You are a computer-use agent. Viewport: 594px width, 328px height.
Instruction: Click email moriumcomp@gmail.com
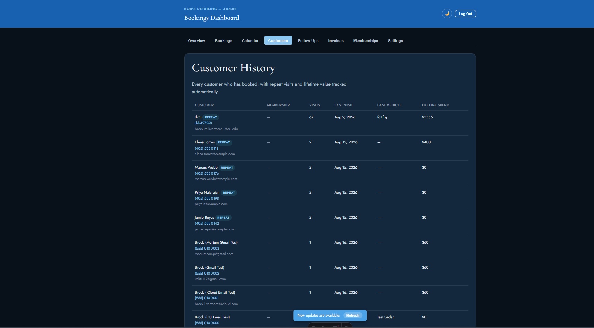(214, 254)
